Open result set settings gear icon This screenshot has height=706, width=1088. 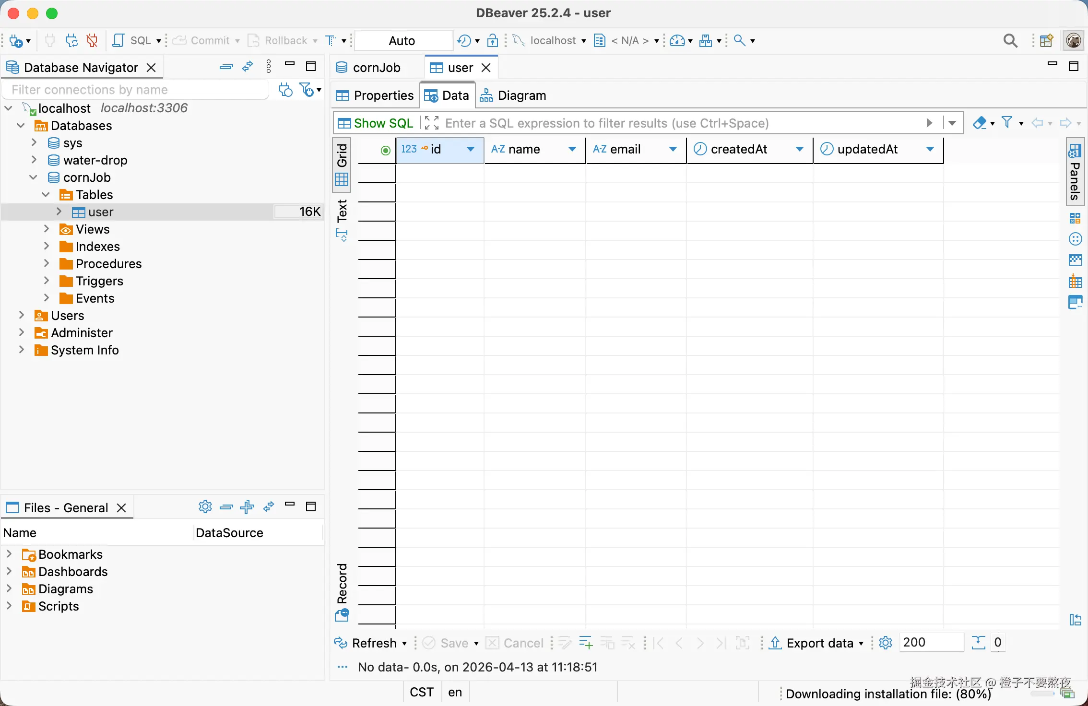[x=886, y=643]
